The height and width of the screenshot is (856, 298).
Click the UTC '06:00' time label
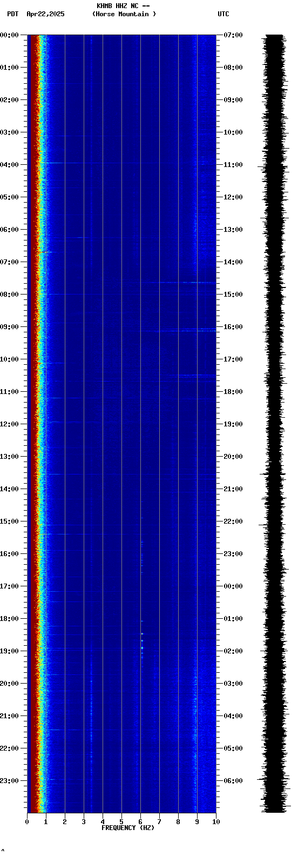(x=233, y=781)
